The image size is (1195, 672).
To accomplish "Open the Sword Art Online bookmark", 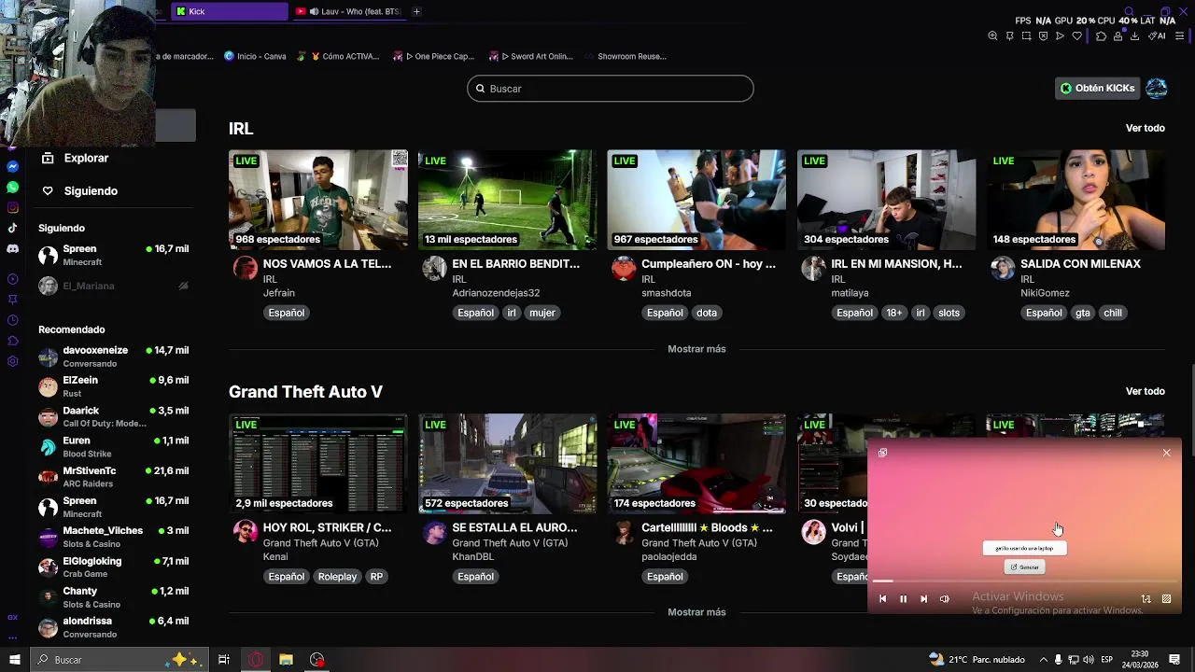I will pyautogui.click(x=531, y=56).
